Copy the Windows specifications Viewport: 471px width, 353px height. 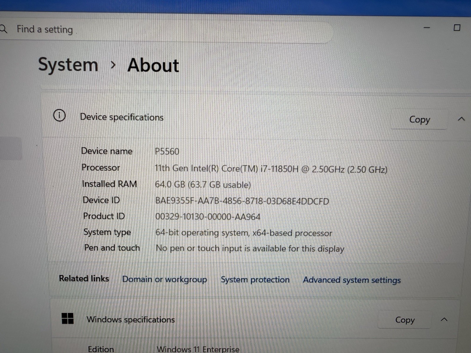(x=405, y=320)
